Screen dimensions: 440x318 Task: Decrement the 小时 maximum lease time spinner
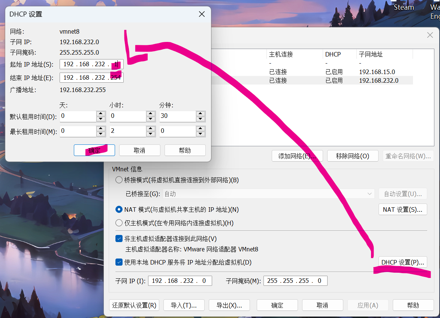(150, 134)
